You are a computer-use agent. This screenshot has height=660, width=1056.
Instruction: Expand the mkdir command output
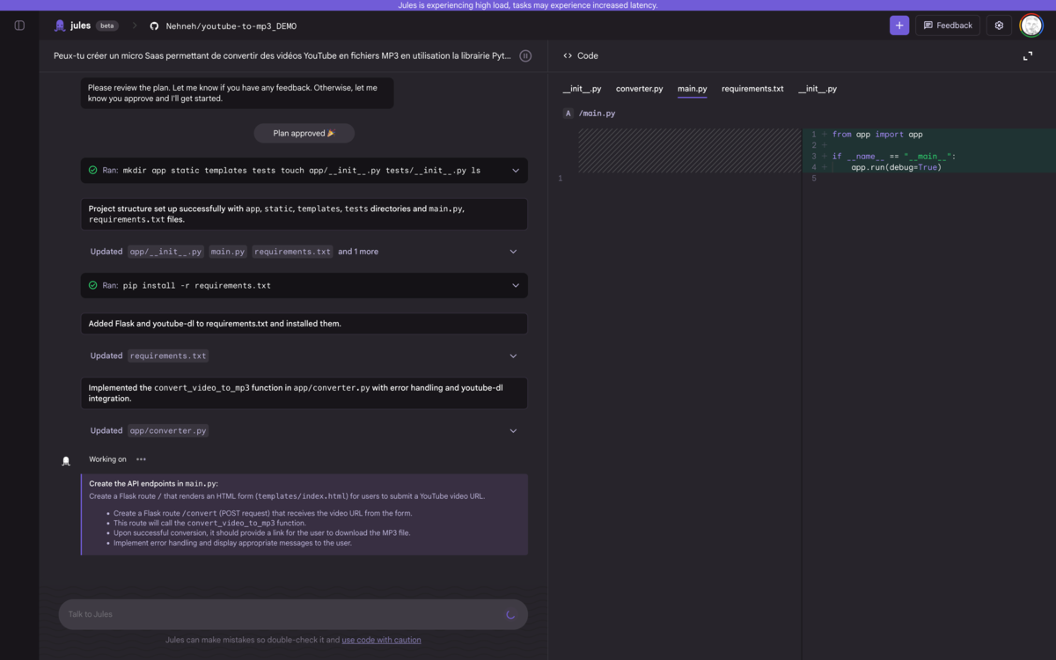[x=516, y=170]
